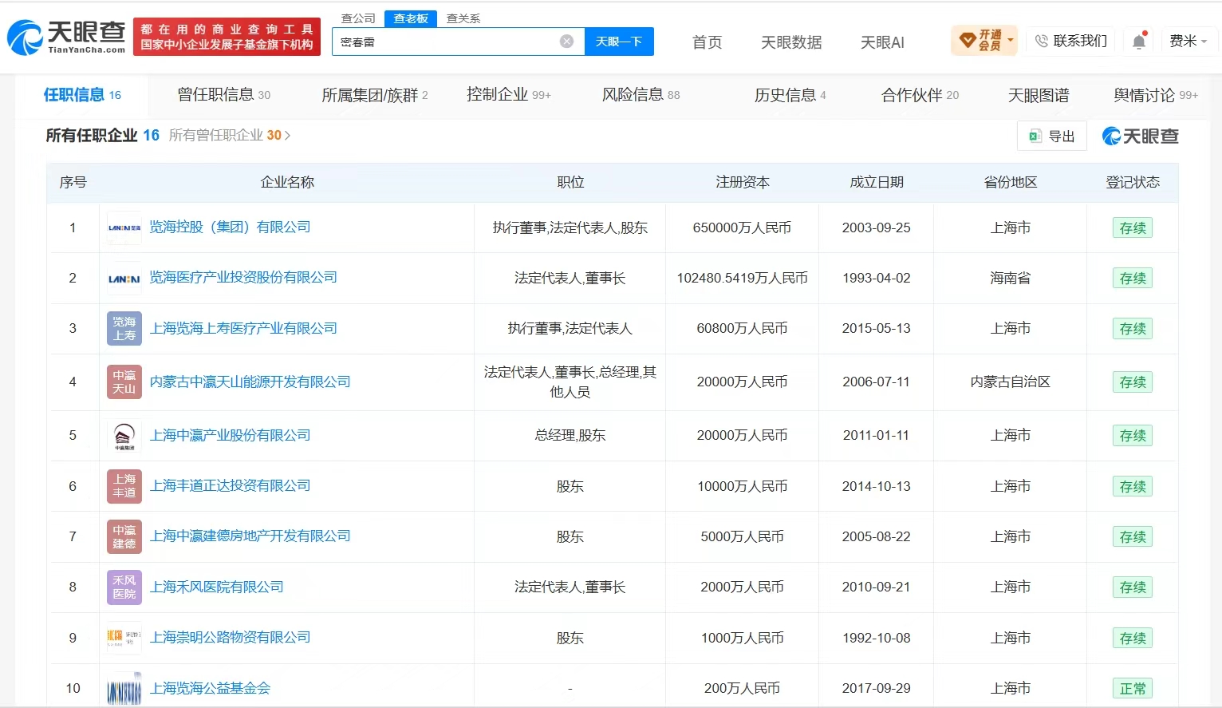Open the 舆情讨论 tab

(x=1156, y=95)
